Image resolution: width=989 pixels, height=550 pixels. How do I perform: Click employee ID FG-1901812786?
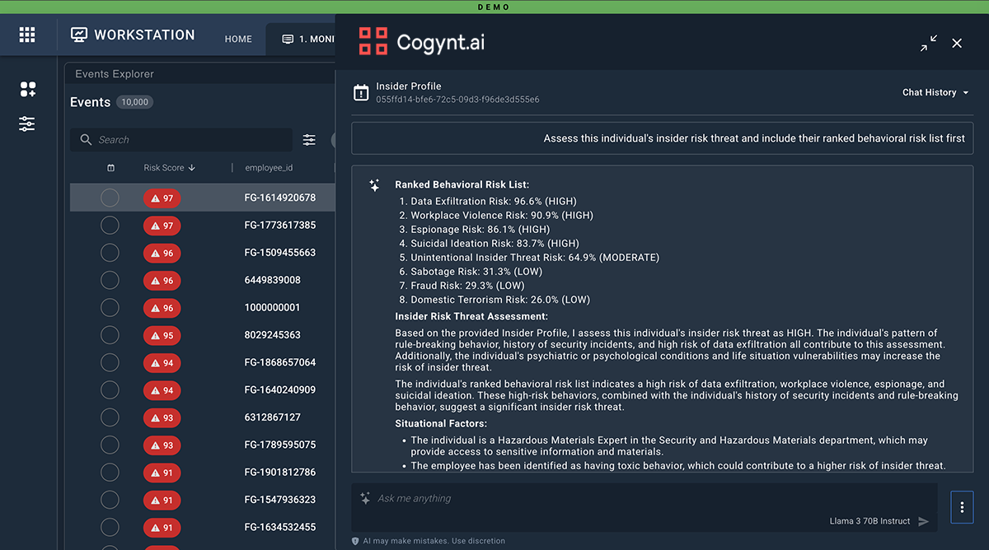coord(280,473)
